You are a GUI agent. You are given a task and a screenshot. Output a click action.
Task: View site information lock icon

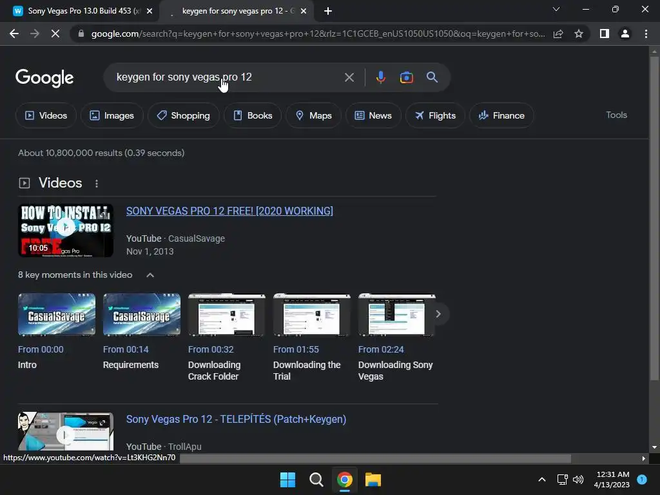coord(81,34)
